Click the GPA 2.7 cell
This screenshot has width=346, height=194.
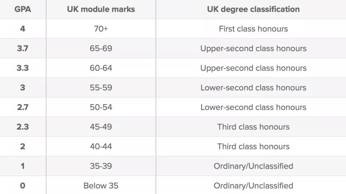pyautogui.click(x=23, y=107)
